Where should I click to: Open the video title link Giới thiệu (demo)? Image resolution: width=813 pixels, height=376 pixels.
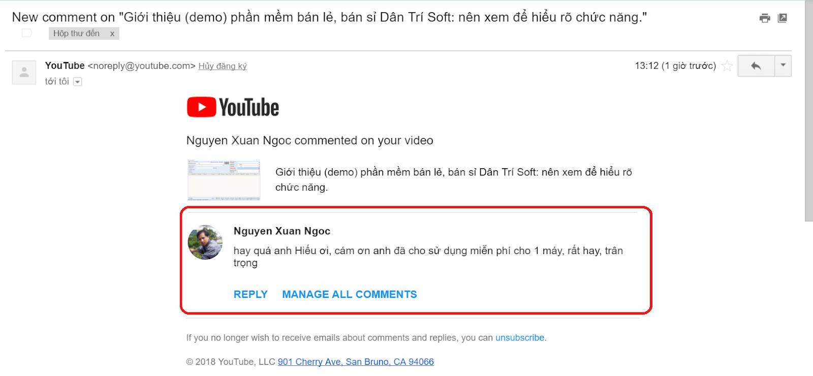click(453, 180)
